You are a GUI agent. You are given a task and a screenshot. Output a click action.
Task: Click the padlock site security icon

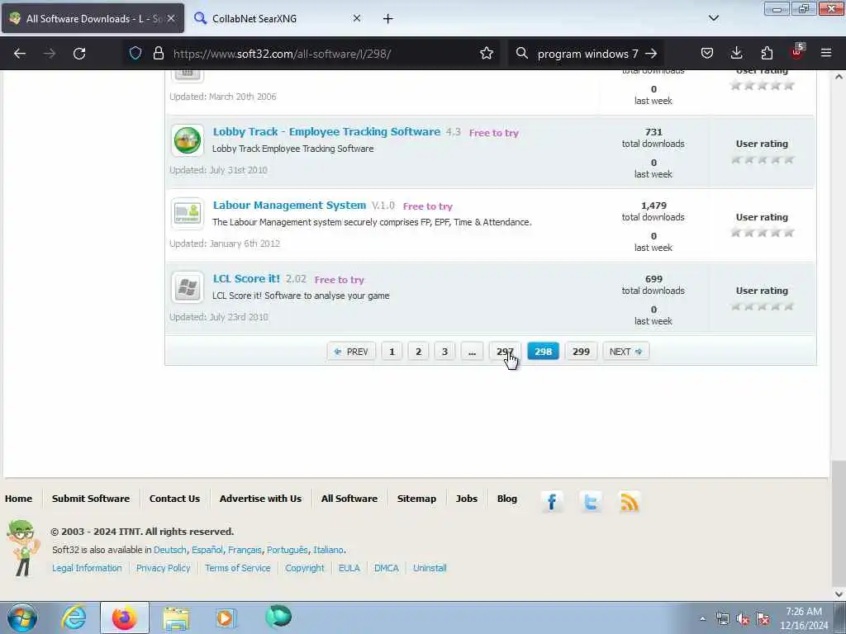(158, 53)
